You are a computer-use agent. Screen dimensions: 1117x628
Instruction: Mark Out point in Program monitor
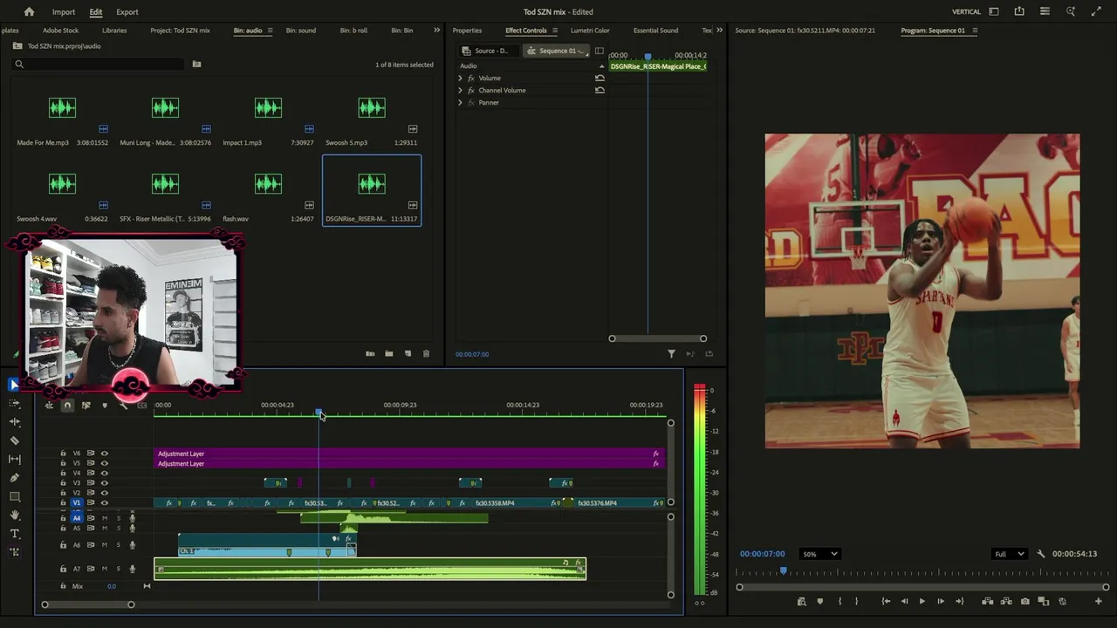pyautogui.click(x=856, y=601)
